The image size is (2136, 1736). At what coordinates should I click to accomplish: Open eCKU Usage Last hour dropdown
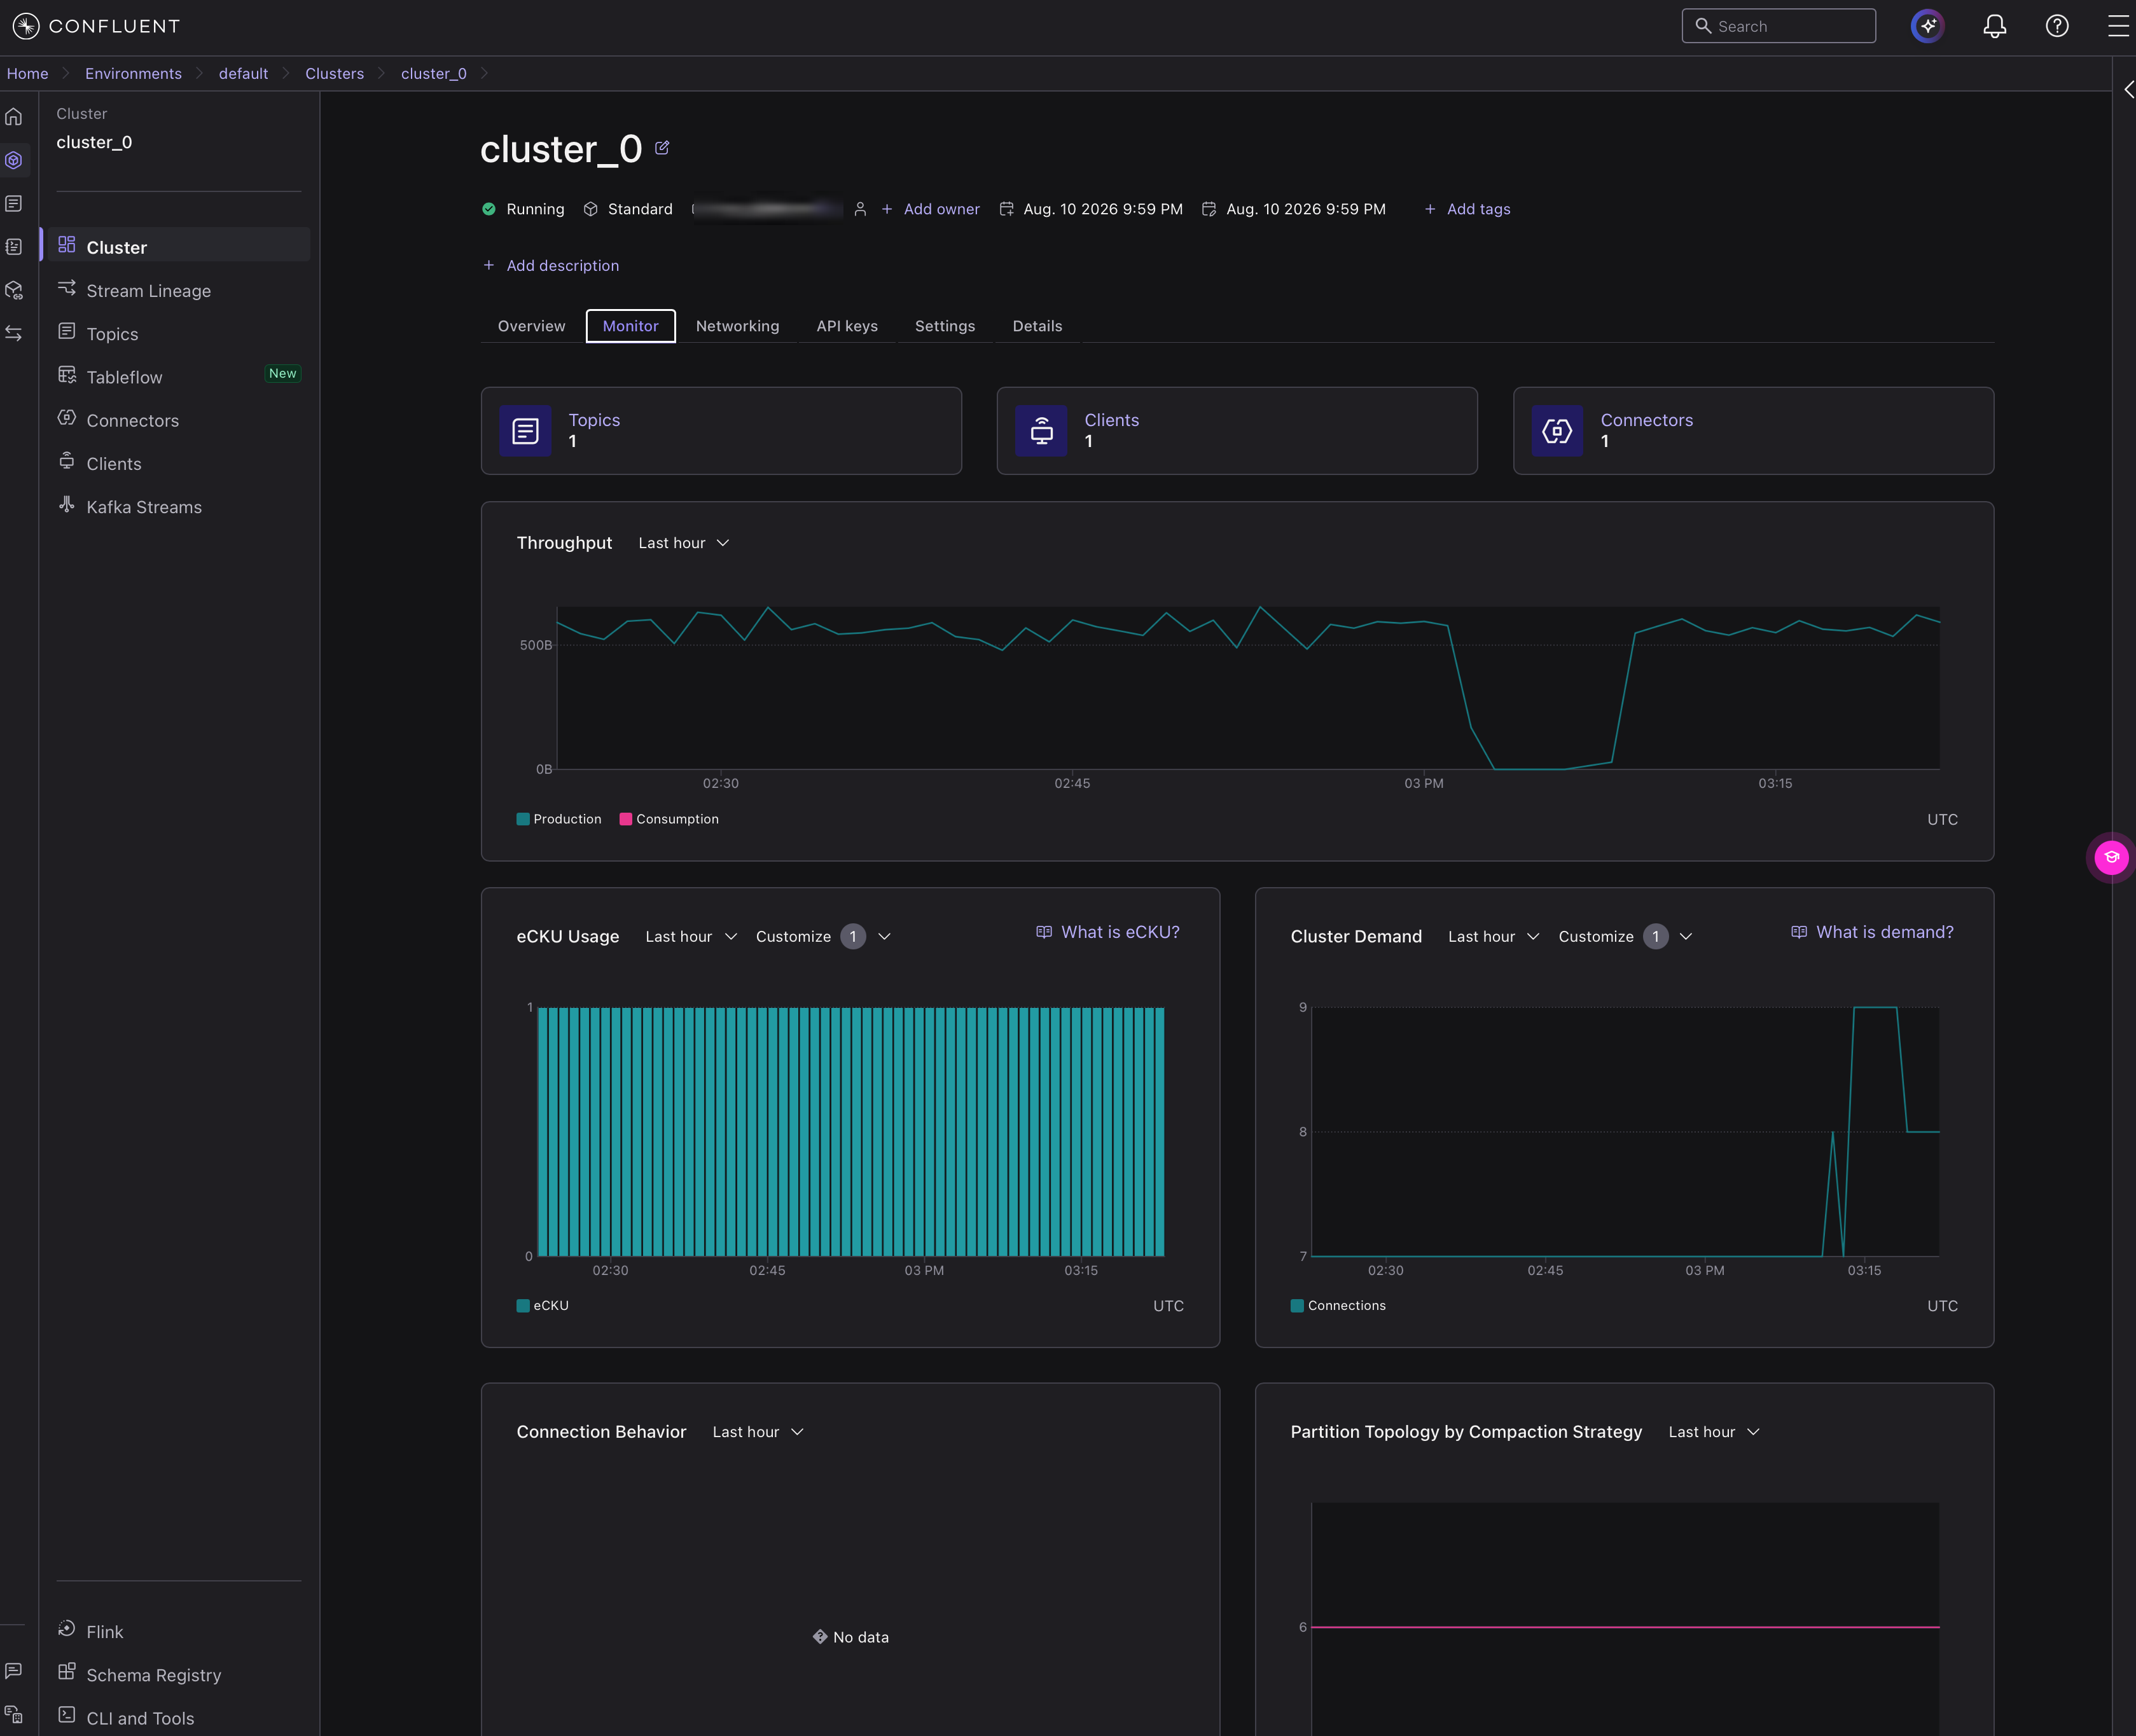tap(691, 937)
